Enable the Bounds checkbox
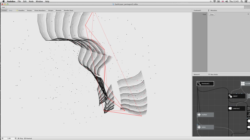The width and height of the screenshot is (250, 140). [x=54, y=10]
